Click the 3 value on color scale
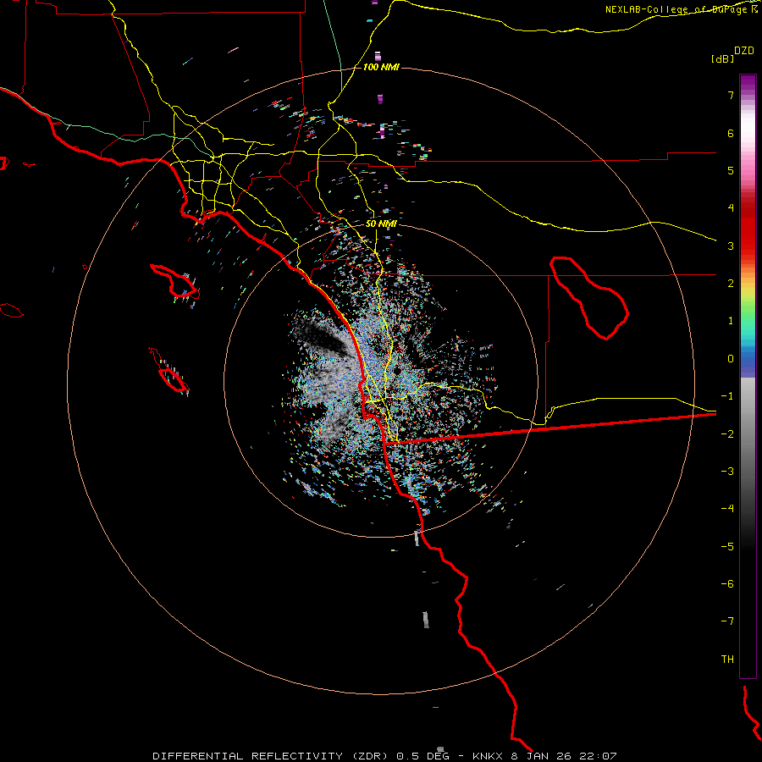Image resolution: width=762 pixels, height=762 pixels. click(x=731, y=246)
